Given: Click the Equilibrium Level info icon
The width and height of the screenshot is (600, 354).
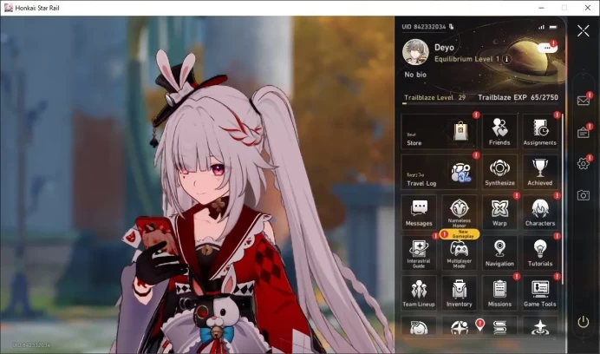Looking at the screenshot, I should click(506, 59).
